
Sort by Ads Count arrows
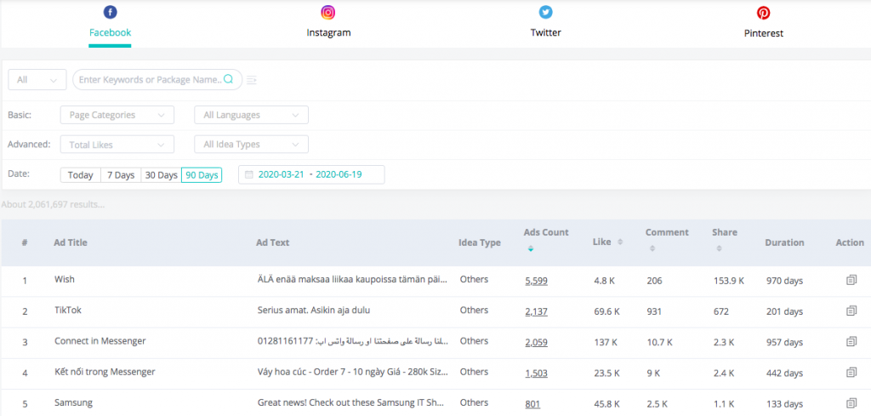[x=531, y=248]
